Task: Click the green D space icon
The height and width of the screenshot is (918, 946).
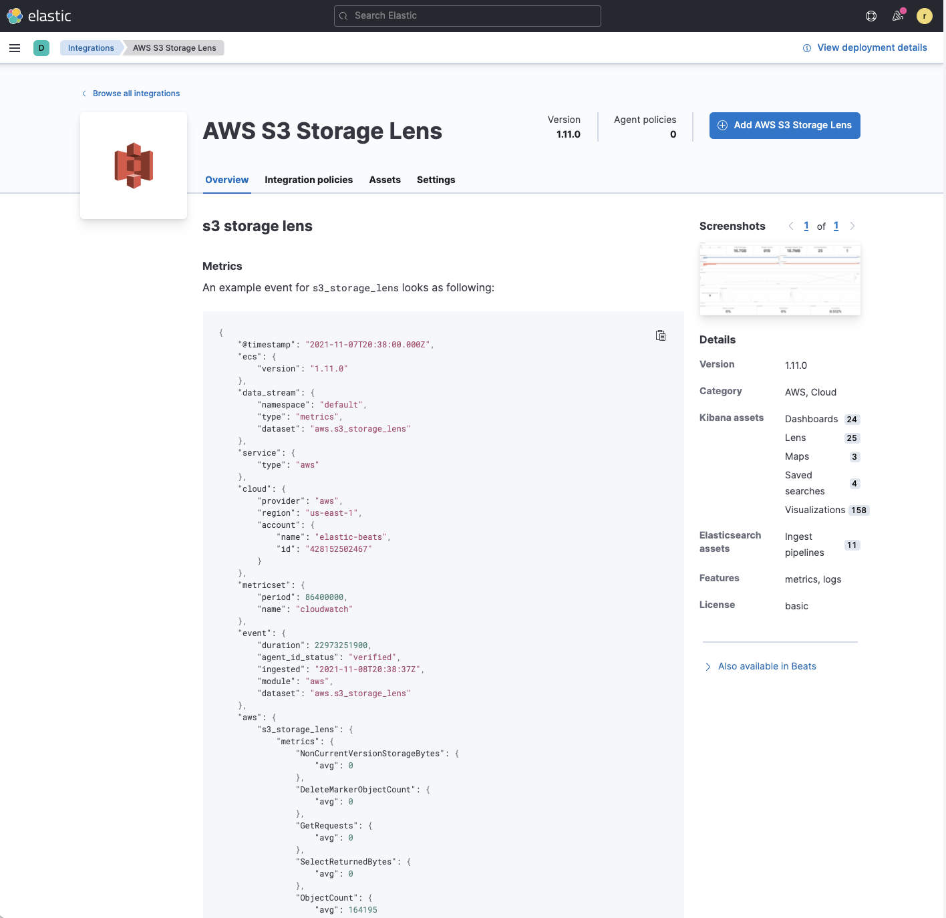Action: 41,47
